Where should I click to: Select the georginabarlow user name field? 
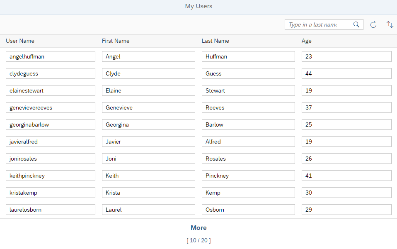click(x=51, y=124)
